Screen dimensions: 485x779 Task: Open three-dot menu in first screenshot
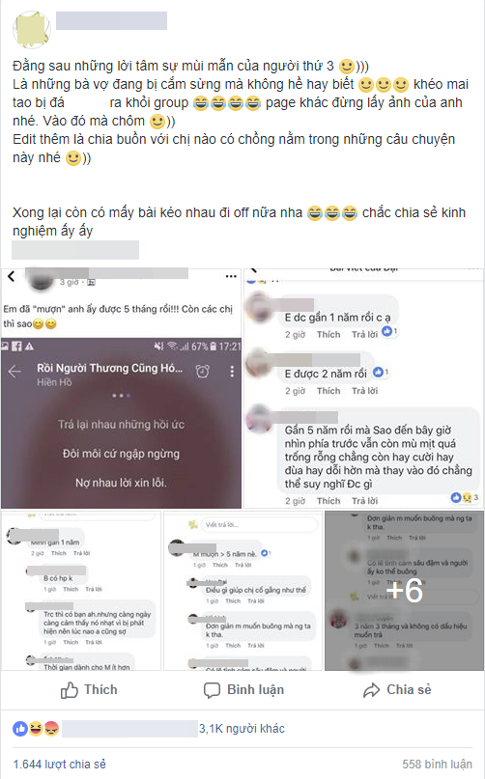[x=231, y=276]
